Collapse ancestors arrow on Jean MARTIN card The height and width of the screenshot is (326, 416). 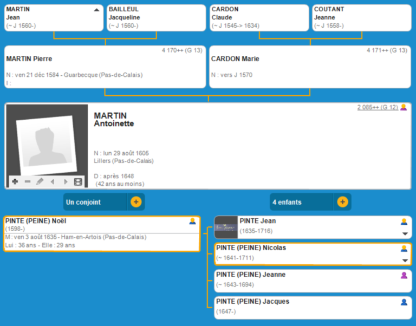pyautogui.click(x=96, y=10)
